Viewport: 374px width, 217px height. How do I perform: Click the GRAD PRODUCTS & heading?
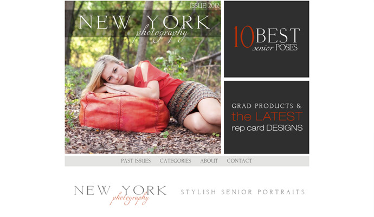(267, 106)
